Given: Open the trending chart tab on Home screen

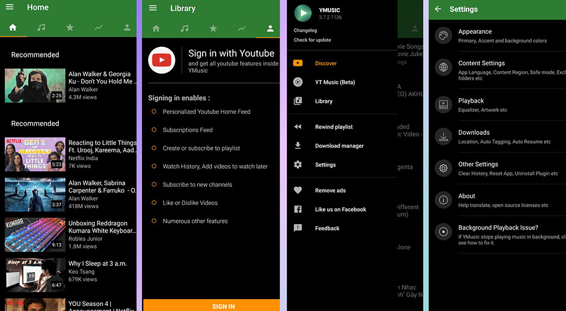Looking at the screenshot, I should pos(98,28).
